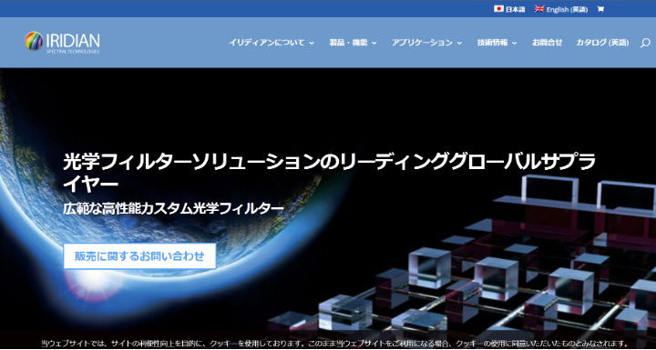656x350 pixels.
Task: Click the UK flag icon
Action: [x=539, y=9]
